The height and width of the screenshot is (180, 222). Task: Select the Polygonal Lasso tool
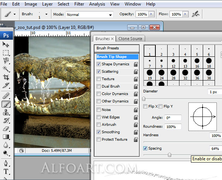(x=6, y=61)
